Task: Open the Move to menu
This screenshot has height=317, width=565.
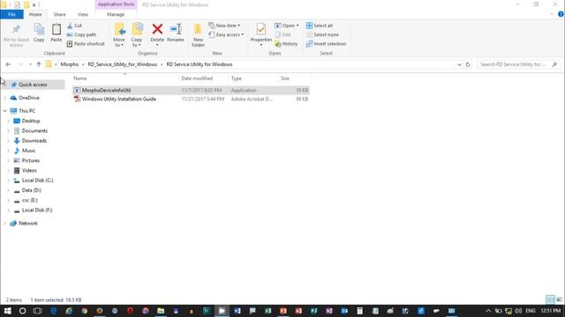Action: click(x=119, y=35)
